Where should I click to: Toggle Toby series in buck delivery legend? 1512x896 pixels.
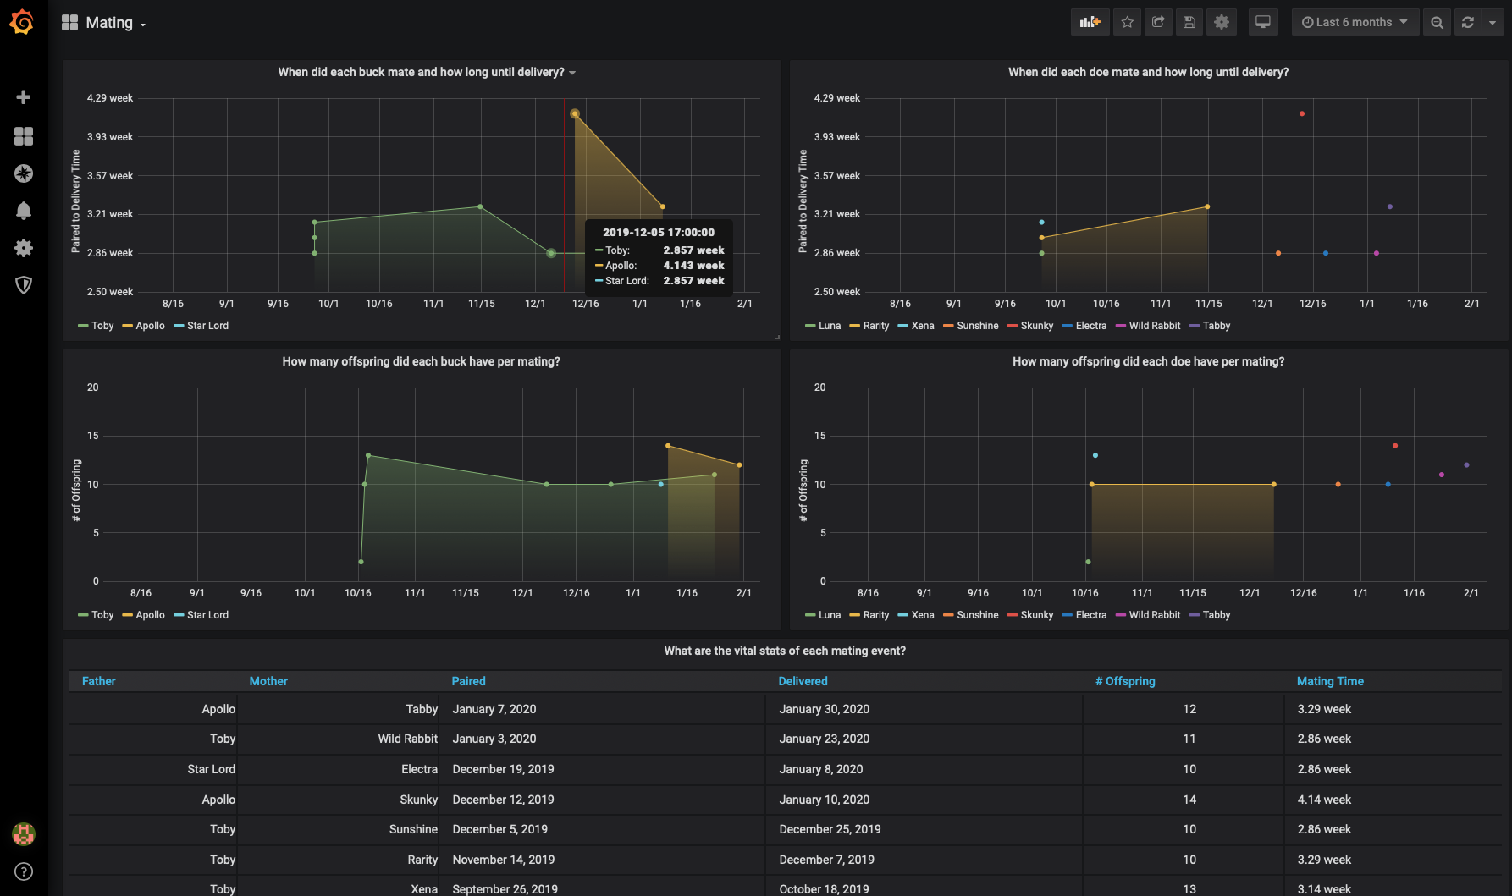102,326
